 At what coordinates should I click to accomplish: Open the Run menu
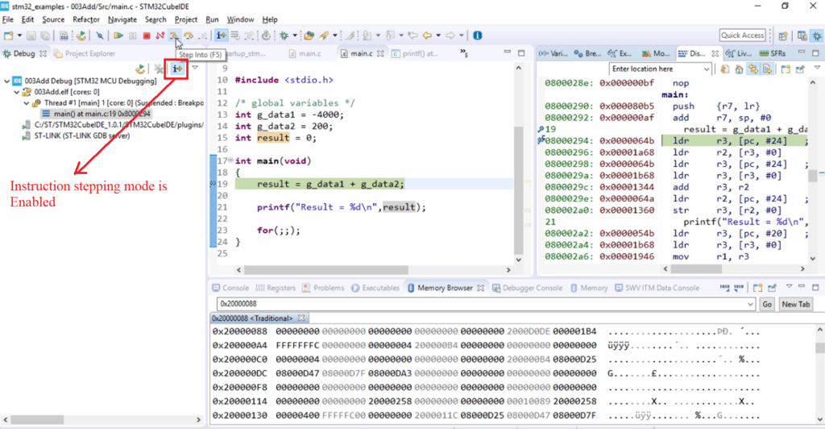pyautogui.click(x=212, y=19)
